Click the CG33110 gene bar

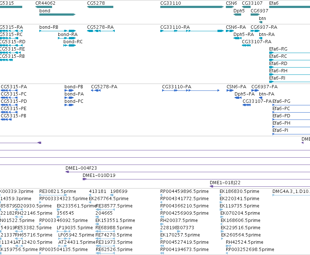pyautogui.click(x=192, y=7)
